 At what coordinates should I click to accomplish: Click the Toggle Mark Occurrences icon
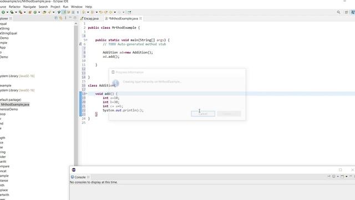click(x=59, y=12)
